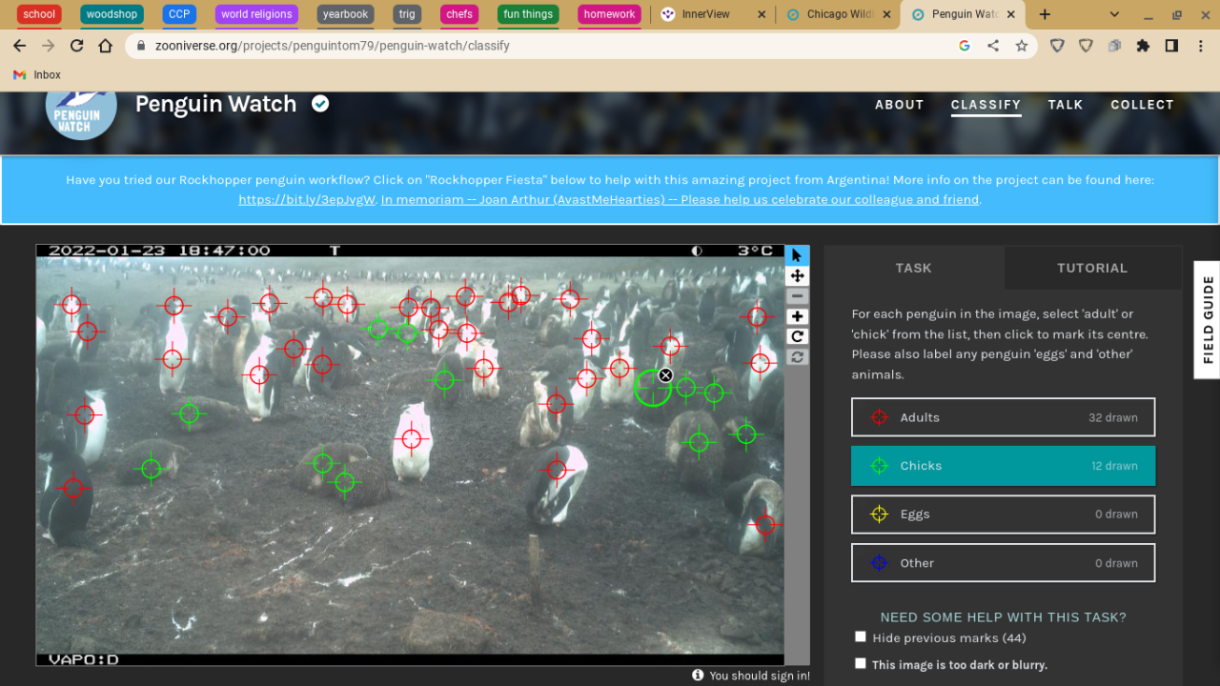Open the COLLECT section

click(1142, 105)
